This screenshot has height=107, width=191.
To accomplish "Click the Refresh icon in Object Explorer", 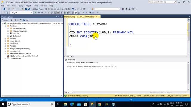I will pyautogui.click(x=24, y=20).
